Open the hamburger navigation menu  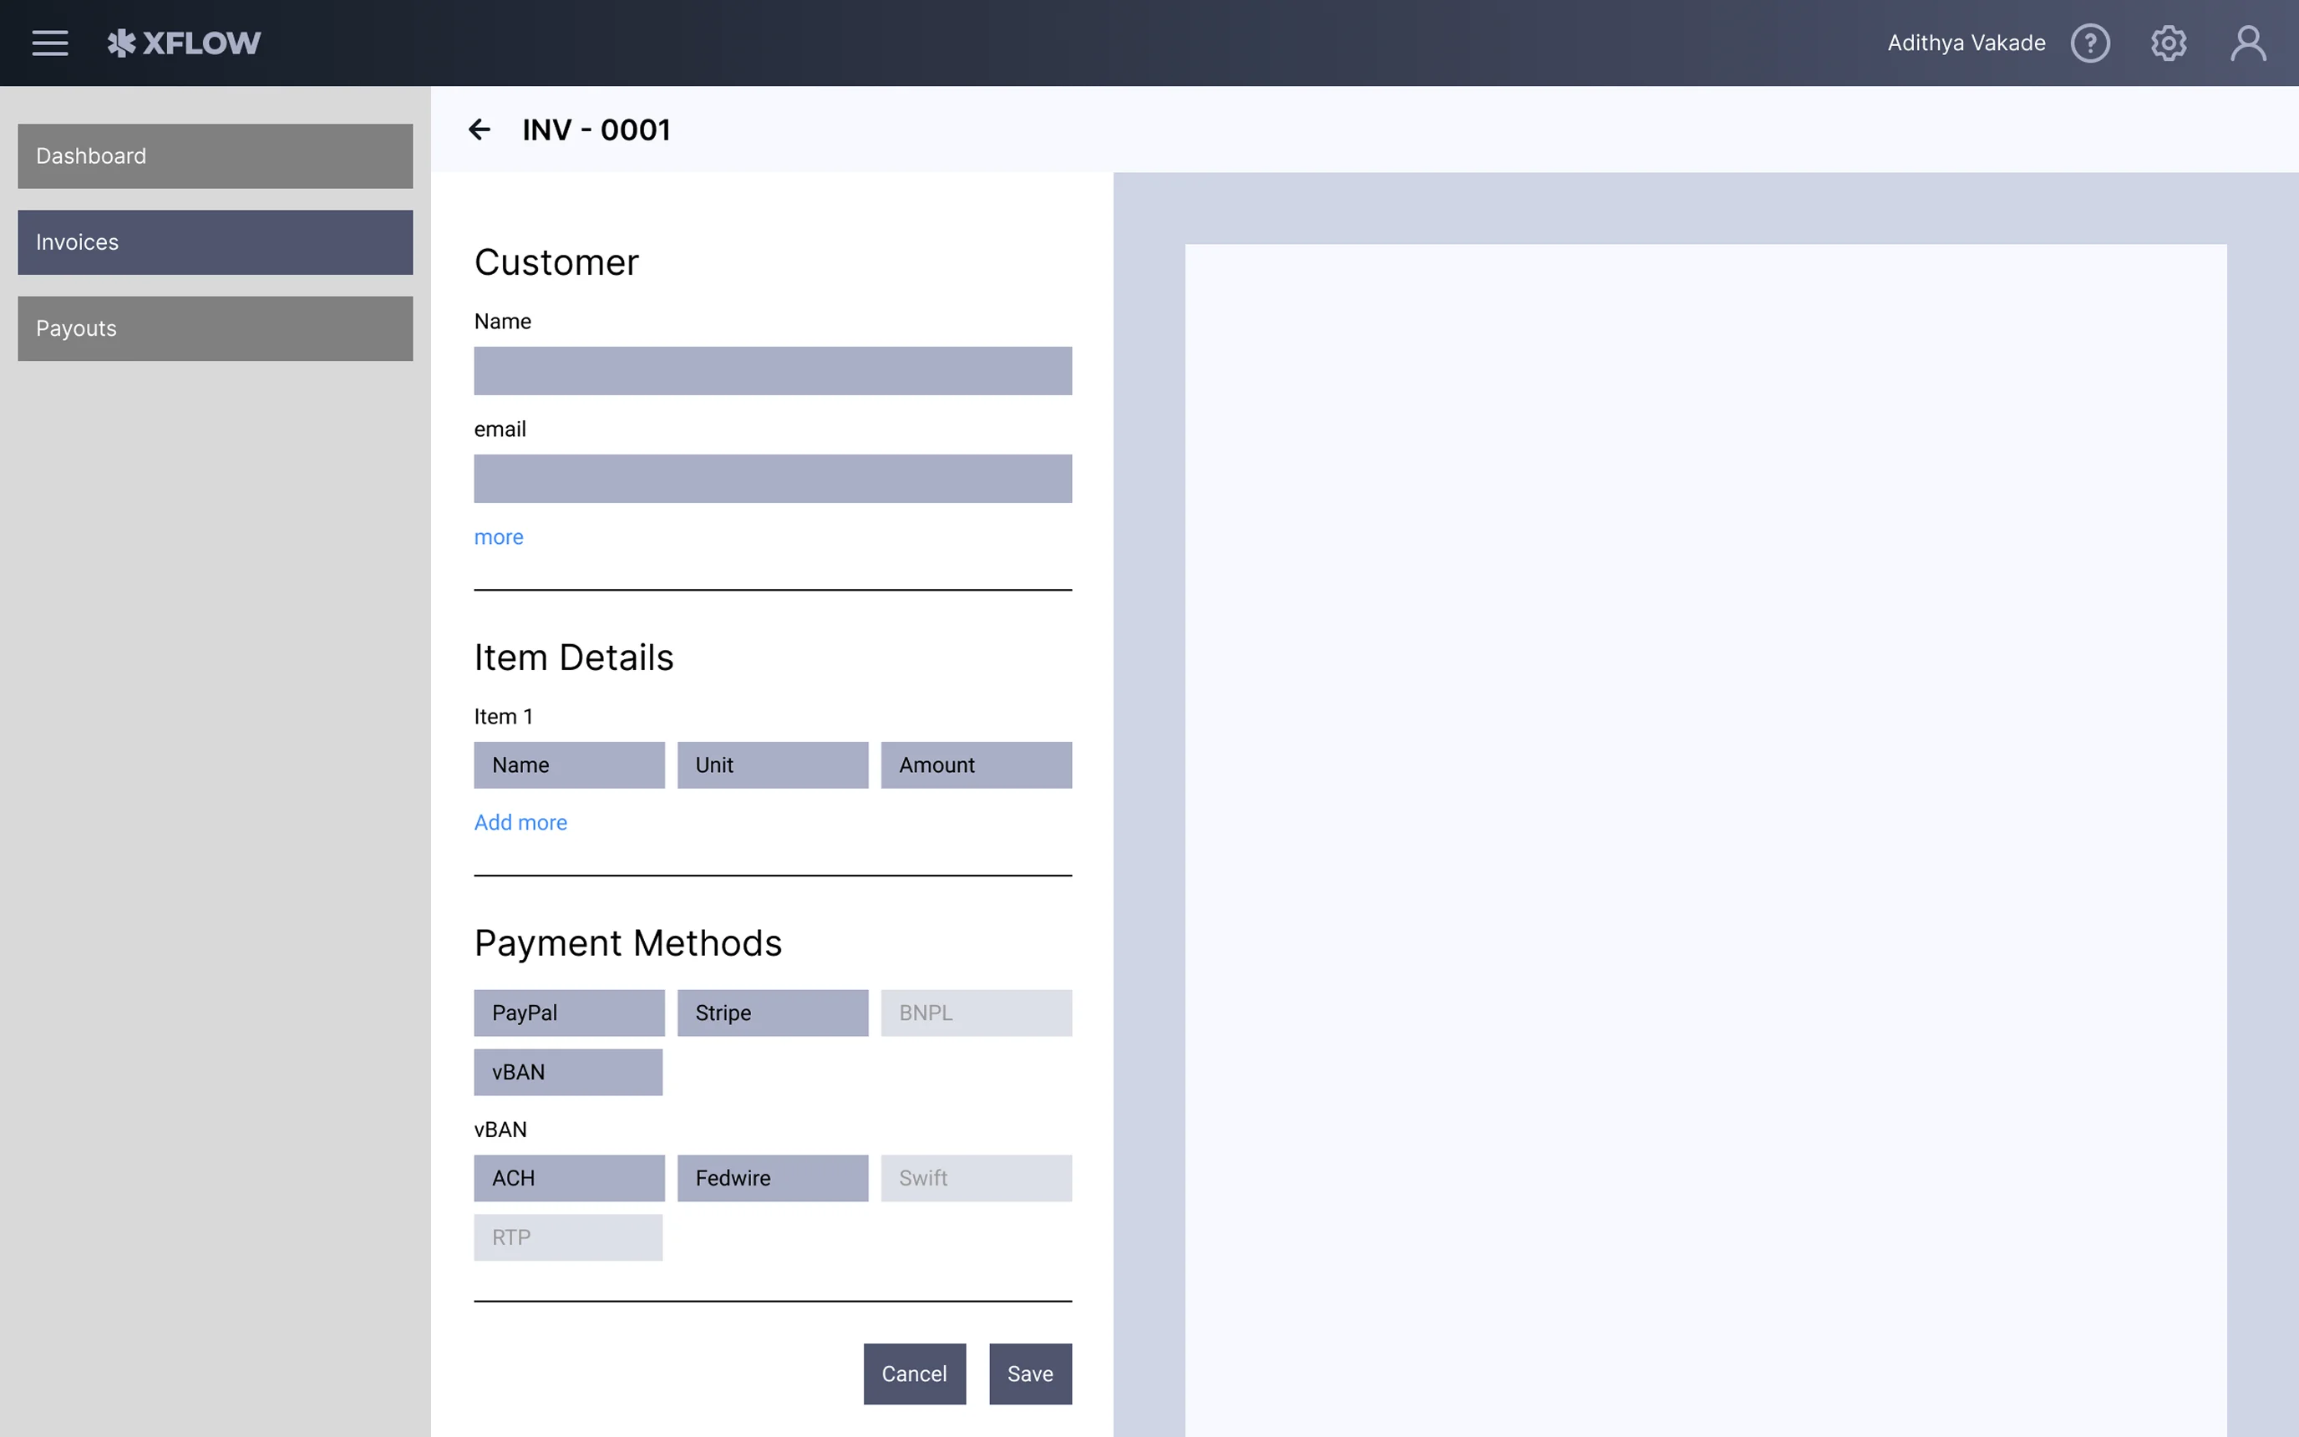coord(49,43)
